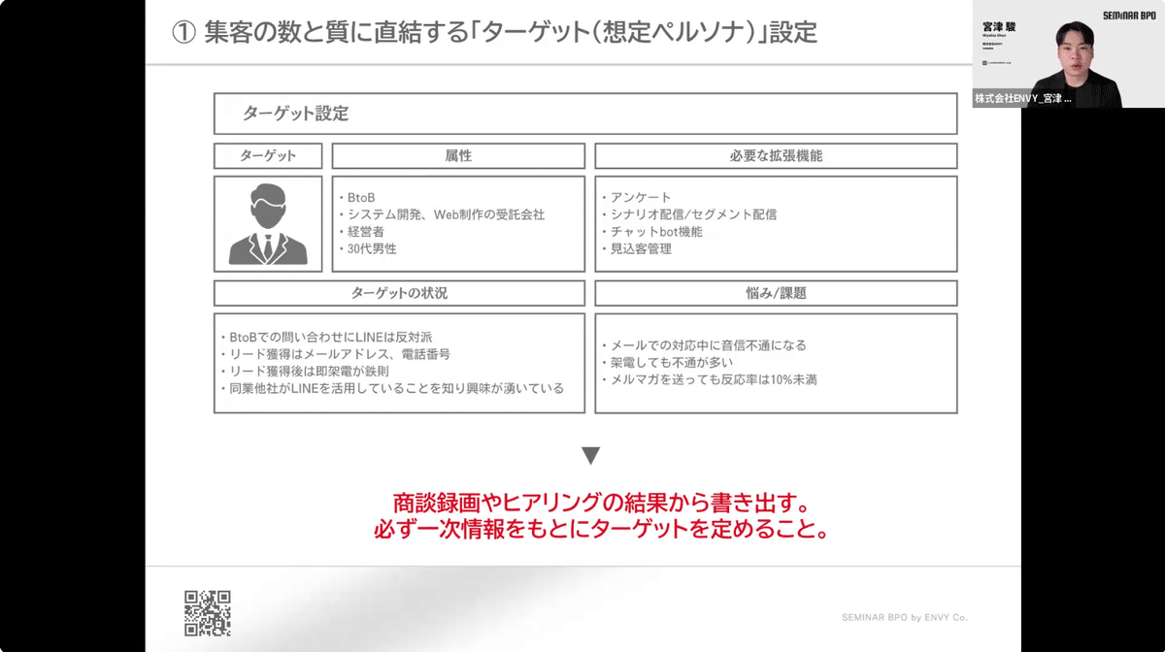Click the BtoB attribute bullet
Viewport: 1165px width, 652px height.
(358, 197)
